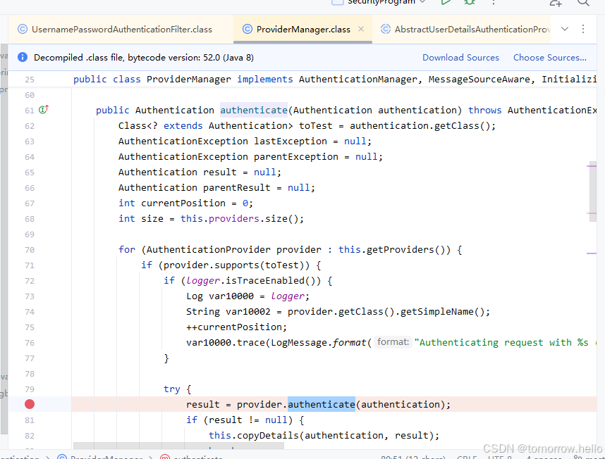Image resolution: width=605 pixels, height=459 pixels.
Task: Click the editor vertical scrollbar thumb
Action: 592,191
